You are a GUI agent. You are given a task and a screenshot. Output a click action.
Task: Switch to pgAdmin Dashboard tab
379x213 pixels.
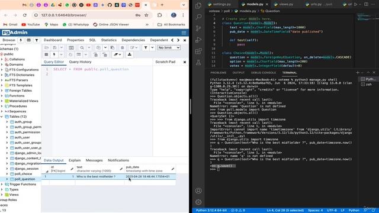click(53, 40)
